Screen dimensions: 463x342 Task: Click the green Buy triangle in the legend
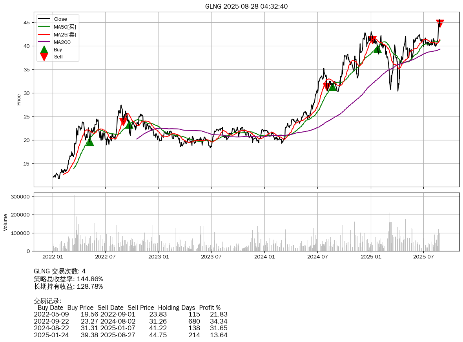(44, 50)
